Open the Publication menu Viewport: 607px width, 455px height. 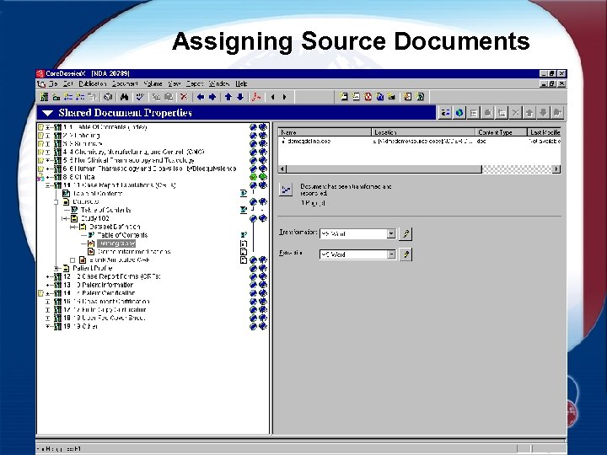coord(92,83)
